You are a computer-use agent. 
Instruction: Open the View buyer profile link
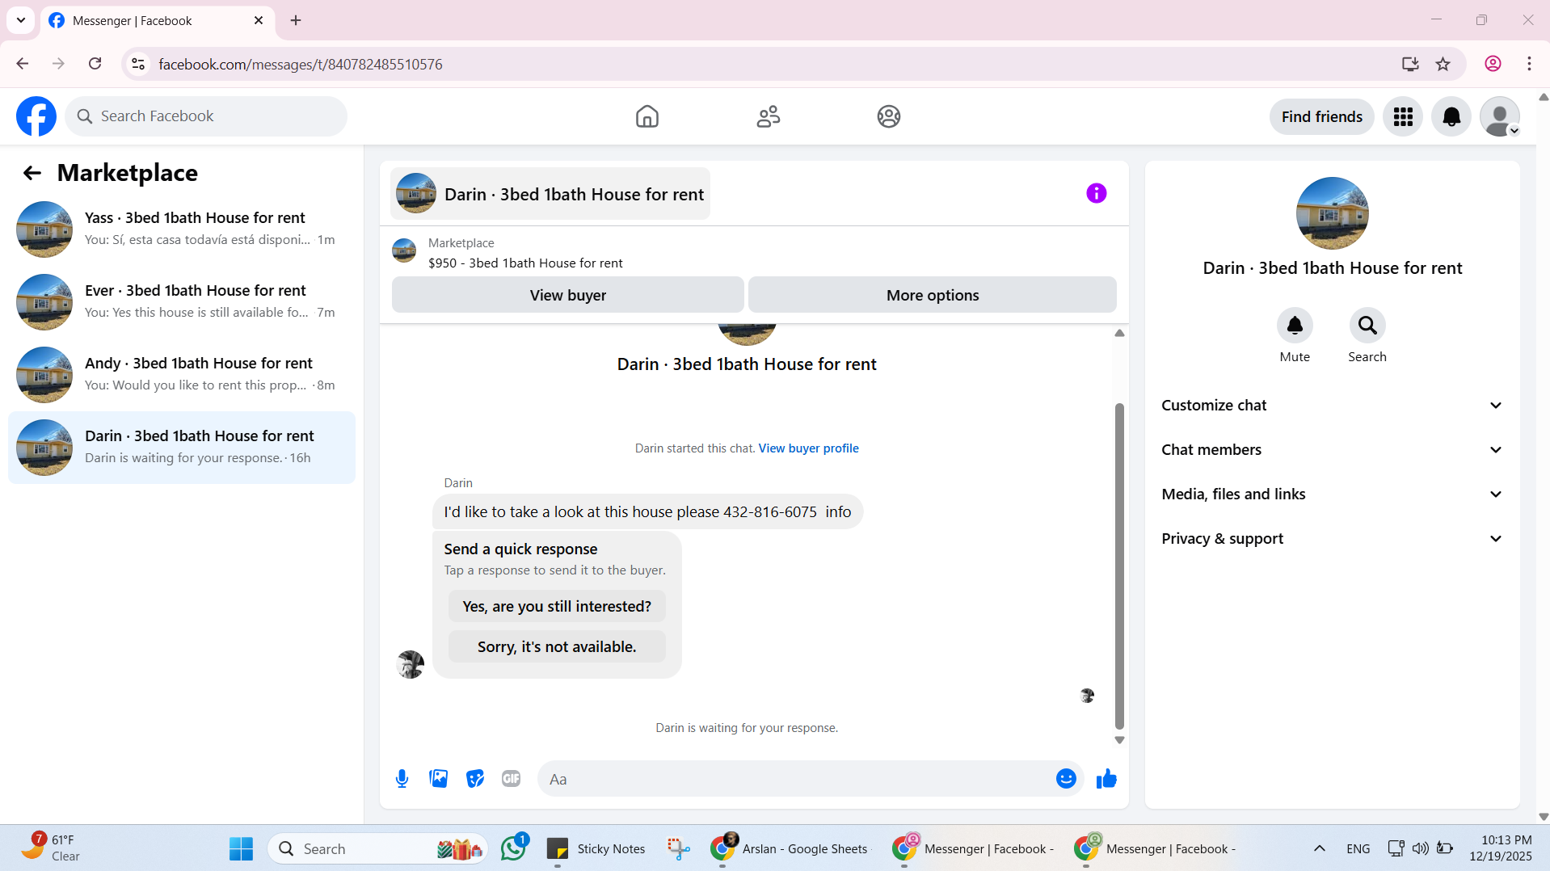coord(808,448)
